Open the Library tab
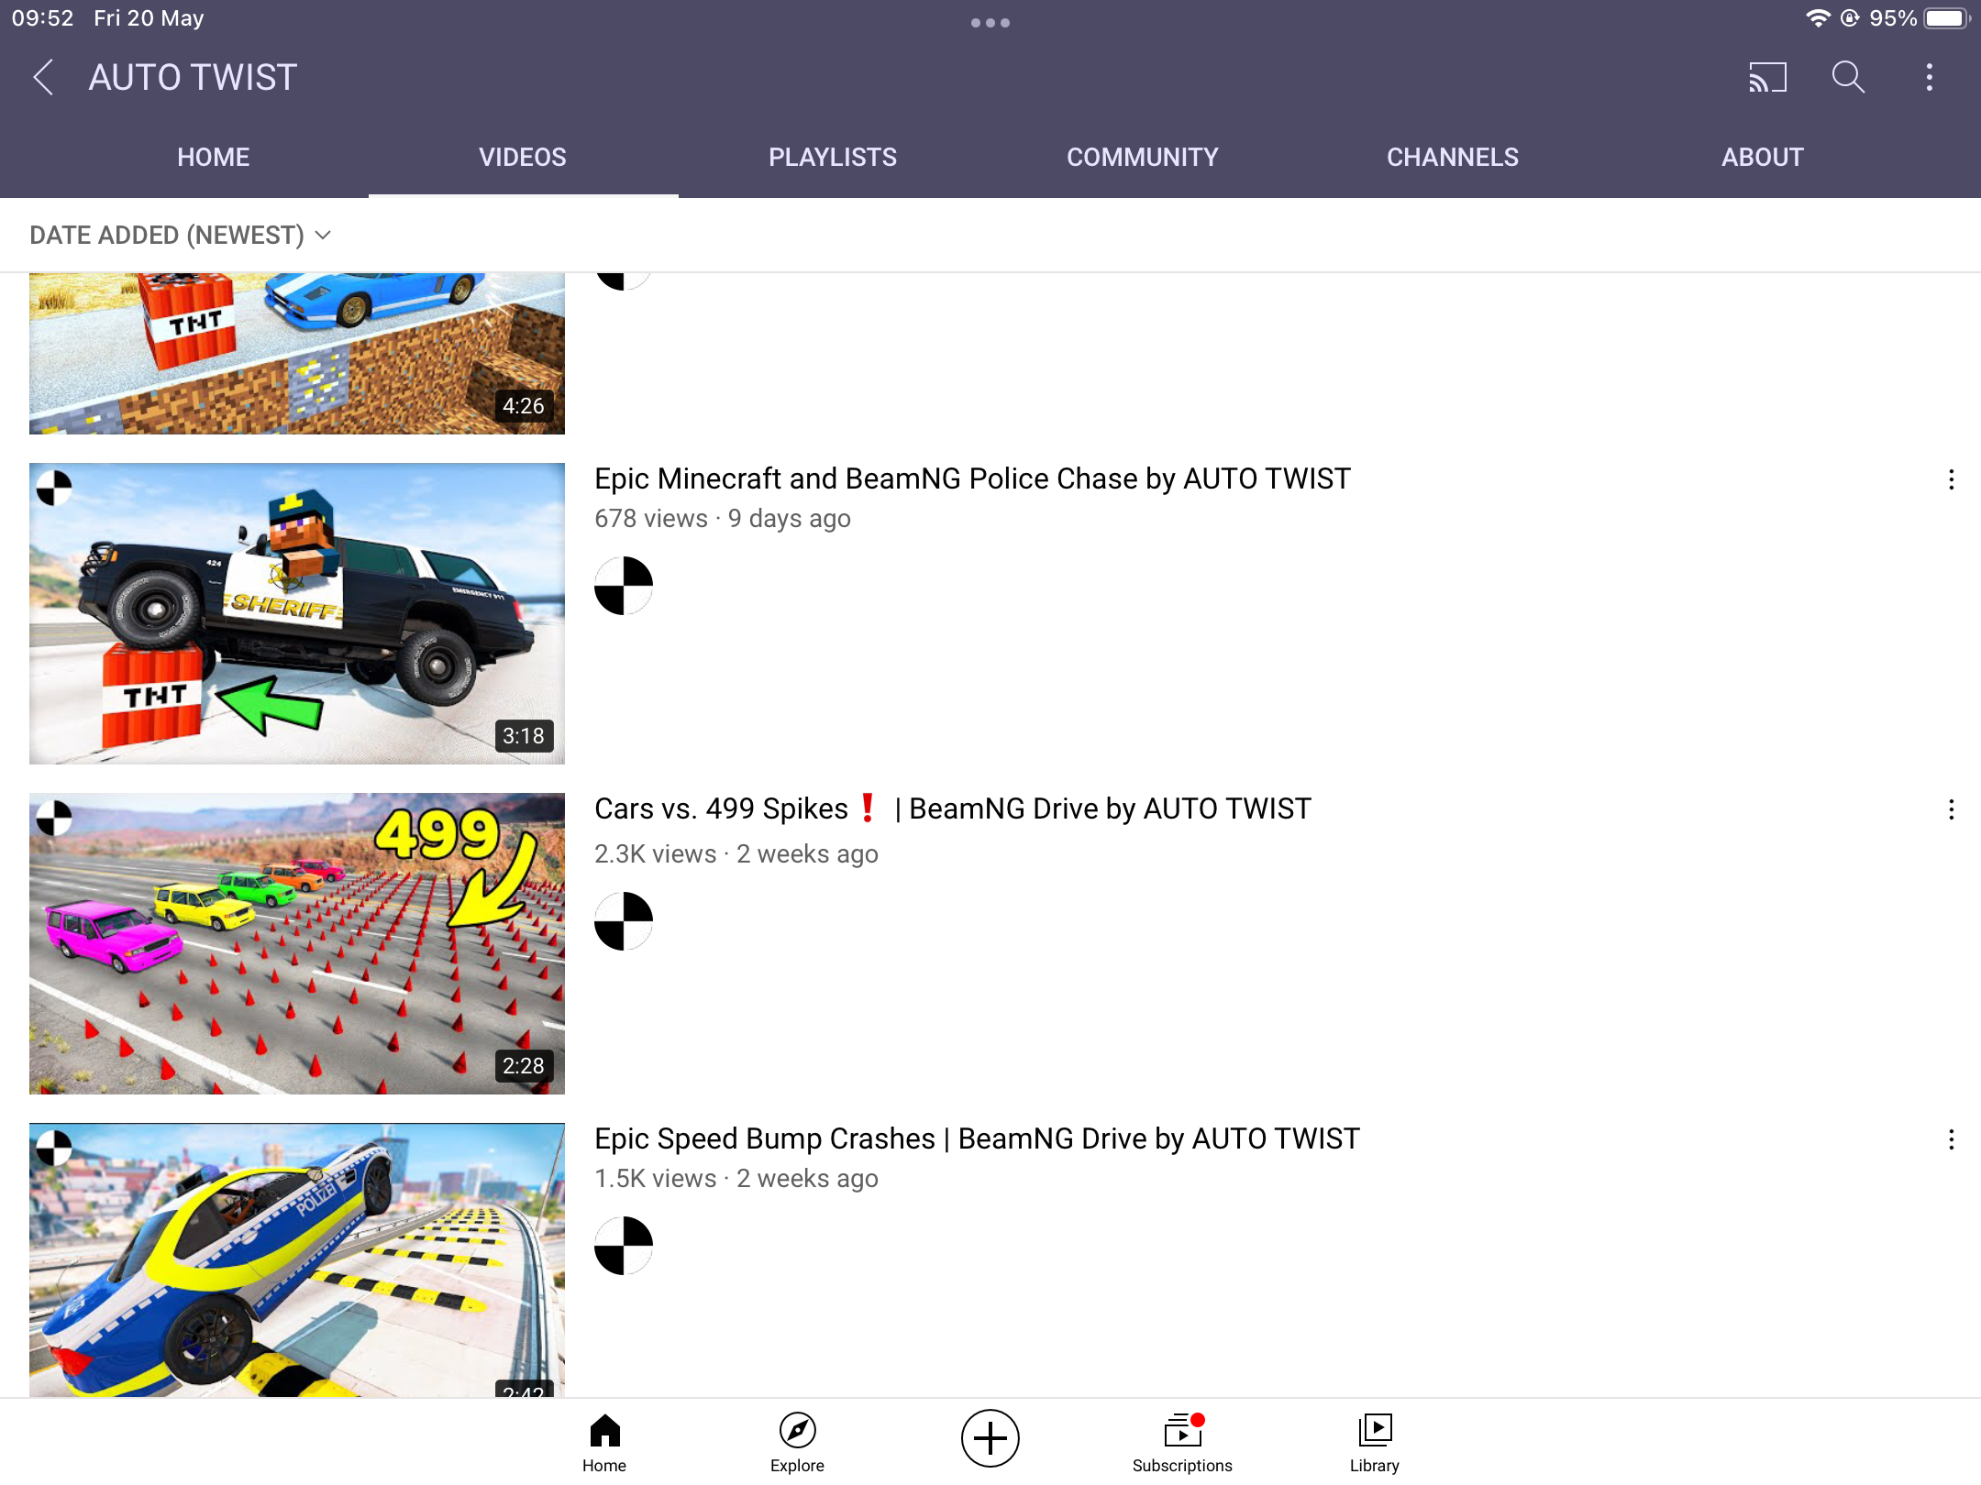Screen dimensions: 1981x1485 (x=1375, y=1442)
